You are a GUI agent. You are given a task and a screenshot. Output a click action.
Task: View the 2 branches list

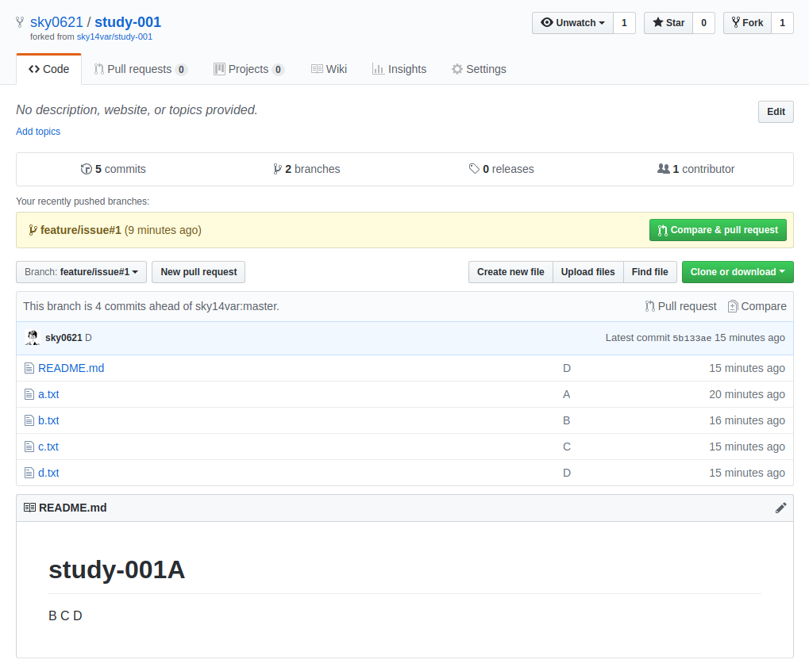coord(306,169)
